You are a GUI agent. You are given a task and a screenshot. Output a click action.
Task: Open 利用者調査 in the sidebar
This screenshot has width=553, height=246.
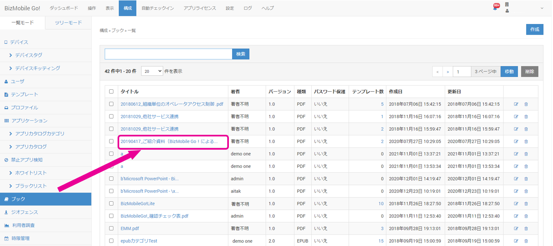click(x=23, y=225)
